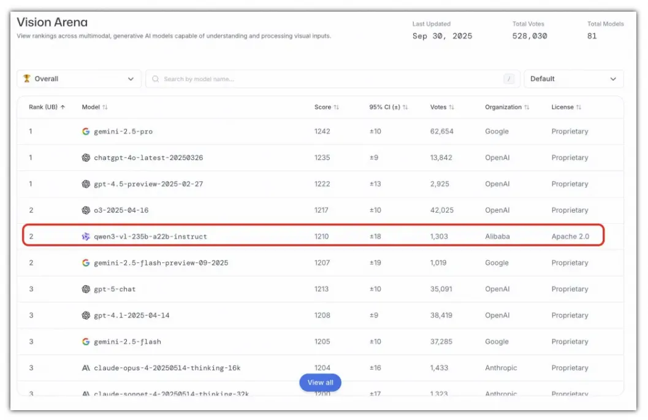Sort by License using its sort icon
This screenshot has width=648, height=420.
(x=579, y=107)
